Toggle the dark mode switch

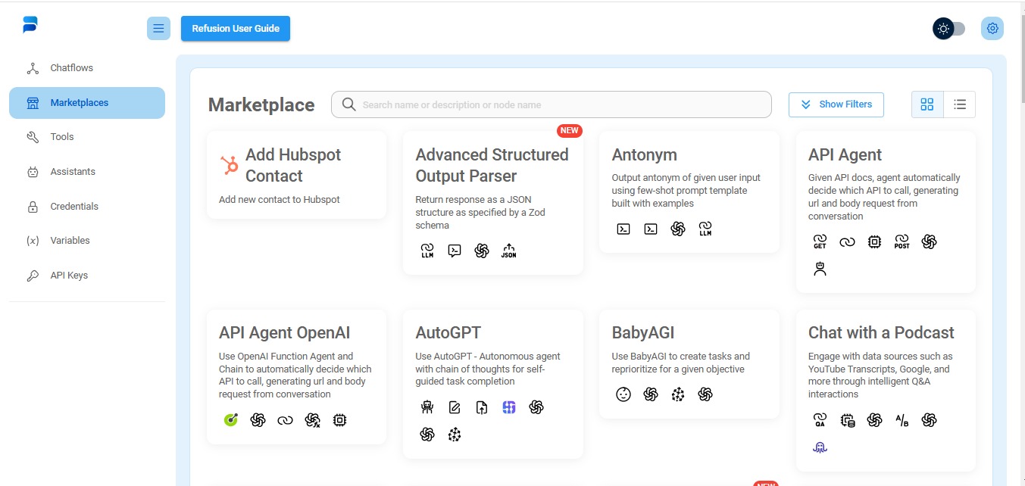click(949, 29)
